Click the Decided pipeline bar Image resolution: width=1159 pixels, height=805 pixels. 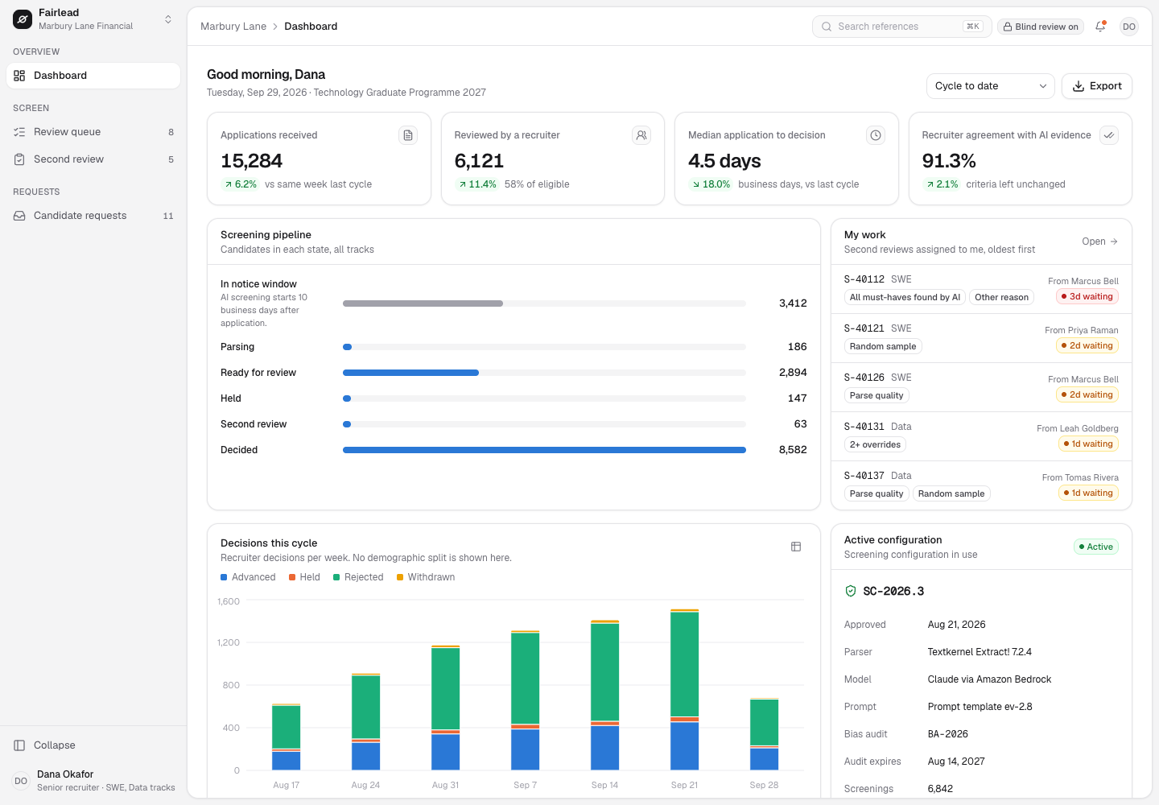[x=544, y=450]
